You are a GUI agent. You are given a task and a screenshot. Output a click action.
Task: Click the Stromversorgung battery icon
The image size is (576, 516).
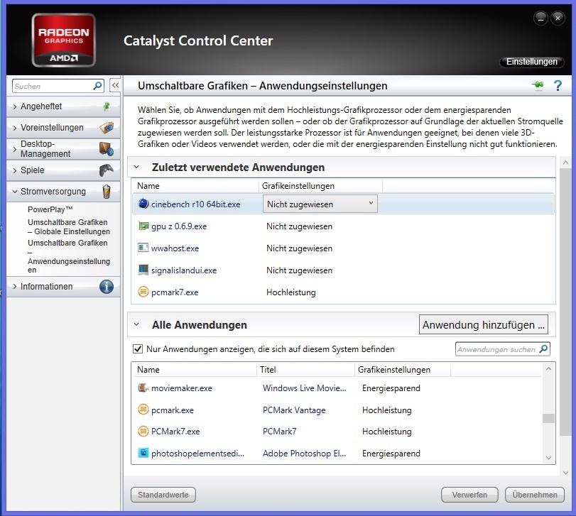point(107,192)
